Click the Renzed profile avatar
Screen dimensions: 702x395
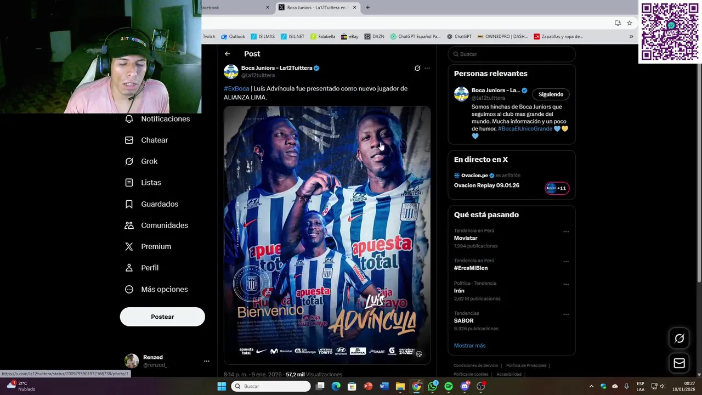[132, 361]
